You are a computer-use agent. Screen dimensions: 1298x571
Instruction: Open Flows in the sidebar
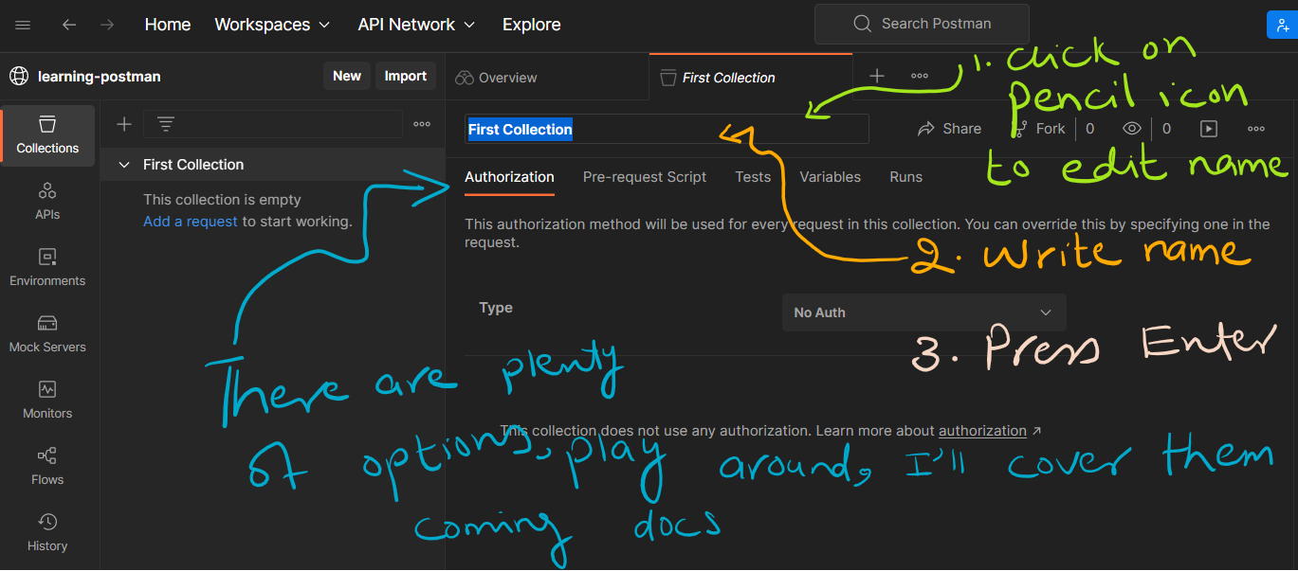point(47,467)
